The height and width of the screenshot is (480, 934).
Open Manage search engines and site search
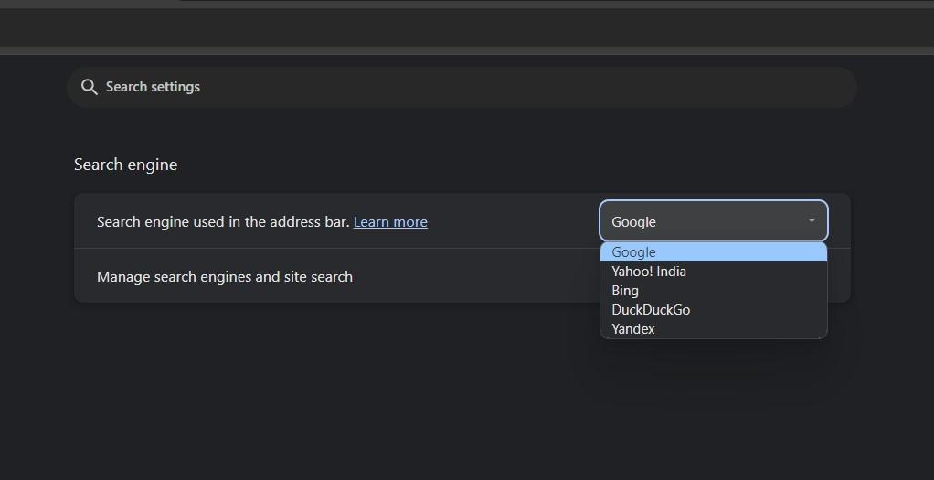click(x=225, y=276)
